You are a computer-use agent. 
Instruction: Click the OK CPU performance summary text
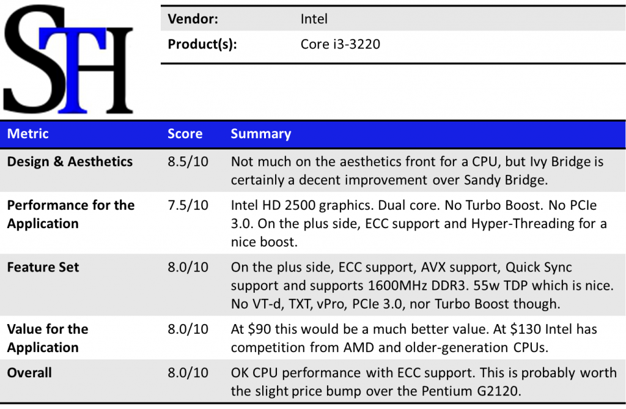[423, 381]
